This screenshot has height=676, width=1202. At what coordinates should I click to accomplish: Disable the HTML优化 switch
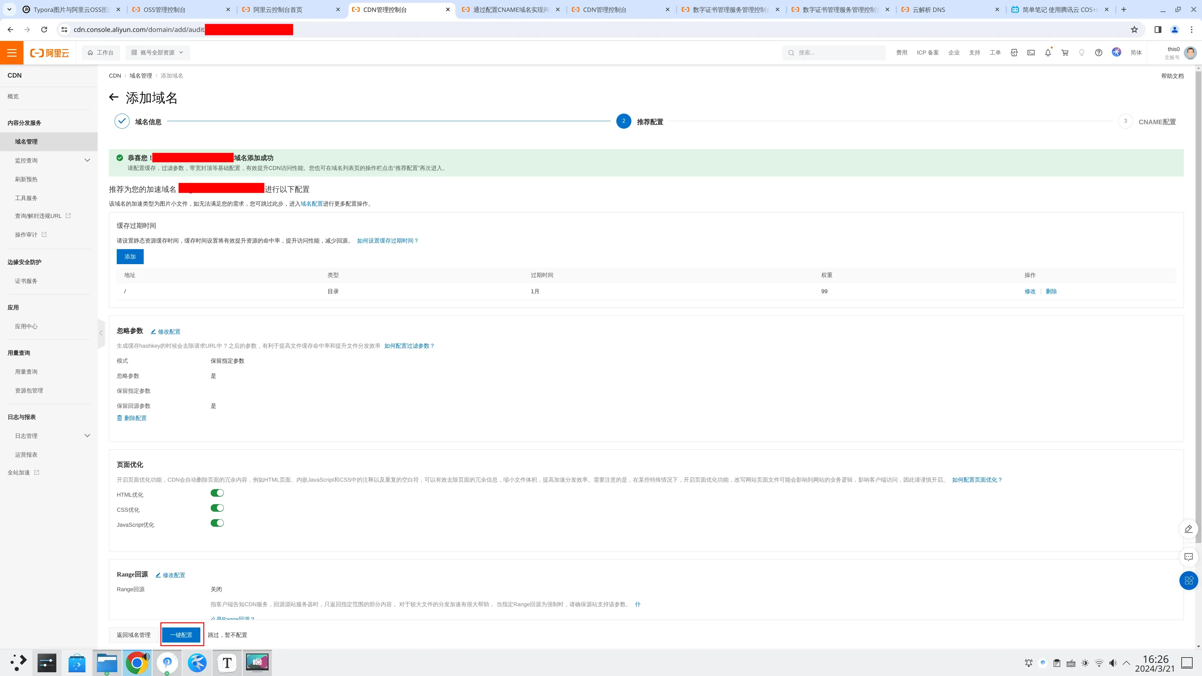pos(217,493)
